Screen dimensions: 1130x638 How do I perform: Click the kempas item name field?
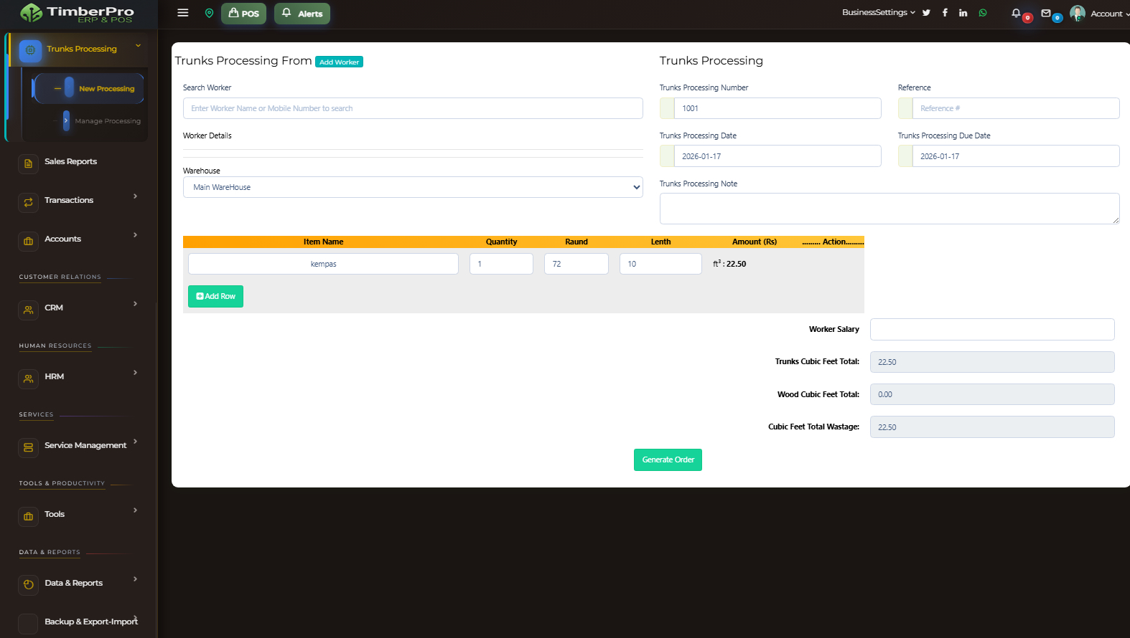323,264
